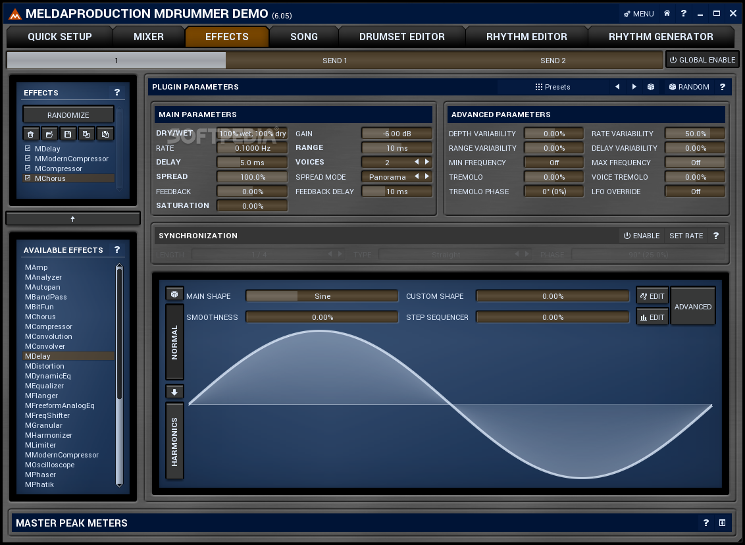
Task: Open the Main Shape Sine selector
Action: point(322,296)
